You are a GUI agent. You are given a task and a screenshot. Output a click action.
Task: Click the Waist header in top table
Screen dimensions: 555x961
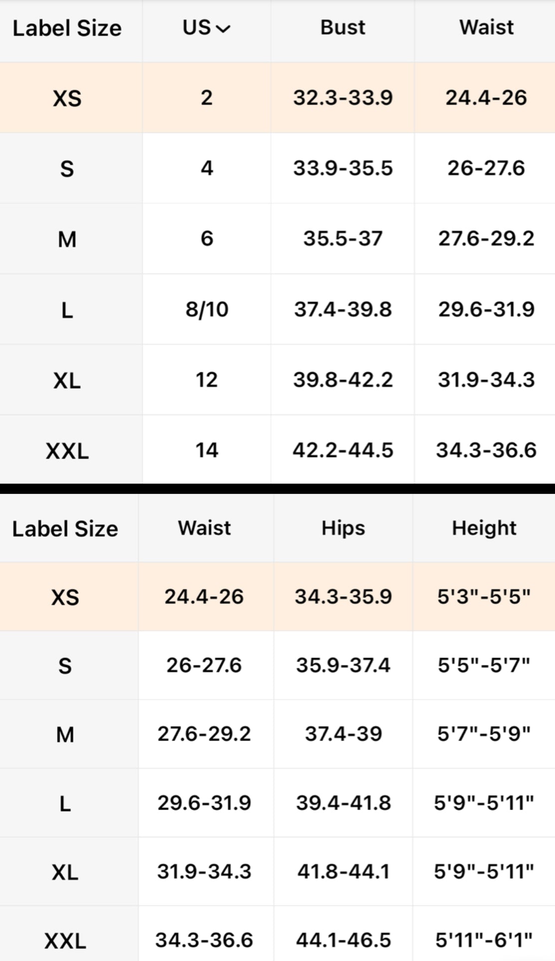(486, 28)
